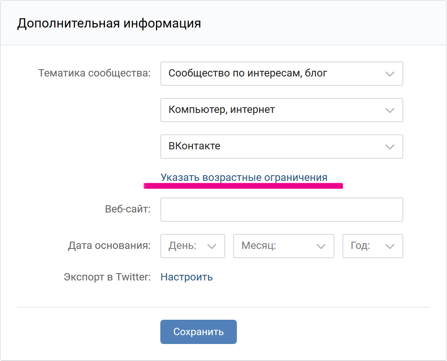Click the 'Дата основания:' label
Viewport: 447px width, 361px height.
click(x=109, y=246)
